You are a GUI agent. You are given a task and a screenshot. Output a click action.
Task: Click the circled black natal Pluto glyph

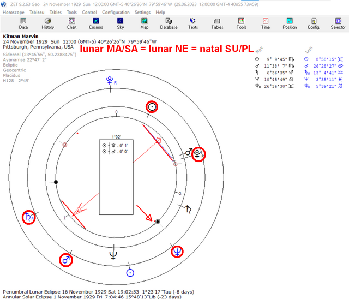pyautogui.click(x=198, y=154)
